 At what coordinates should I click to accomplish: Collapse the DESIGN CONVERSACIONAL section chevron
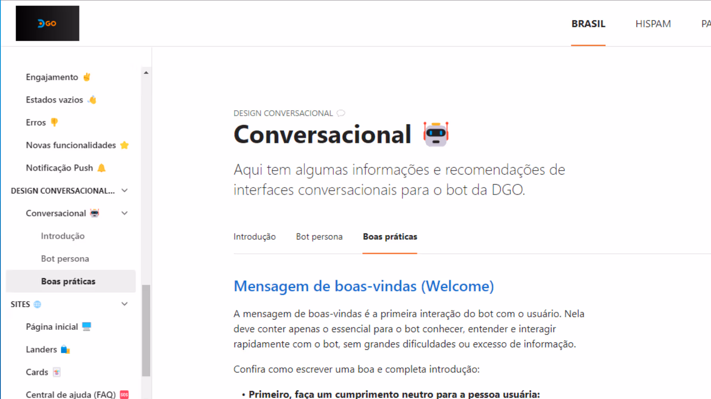pos(124,191)
